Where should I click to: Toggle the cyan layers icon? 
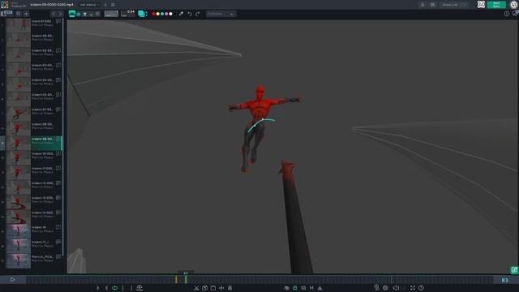(x=142, y=14)
